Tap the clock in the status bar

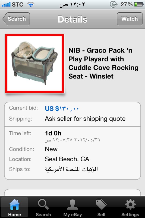[72, 5]
